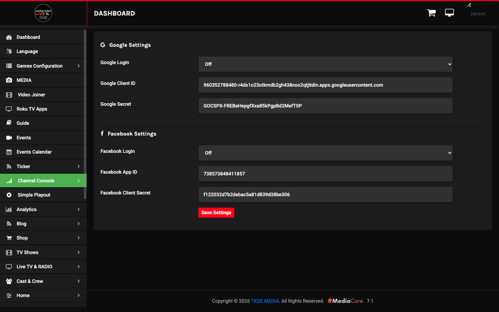Open the Facebook Login dropdown

pos(325,153)
